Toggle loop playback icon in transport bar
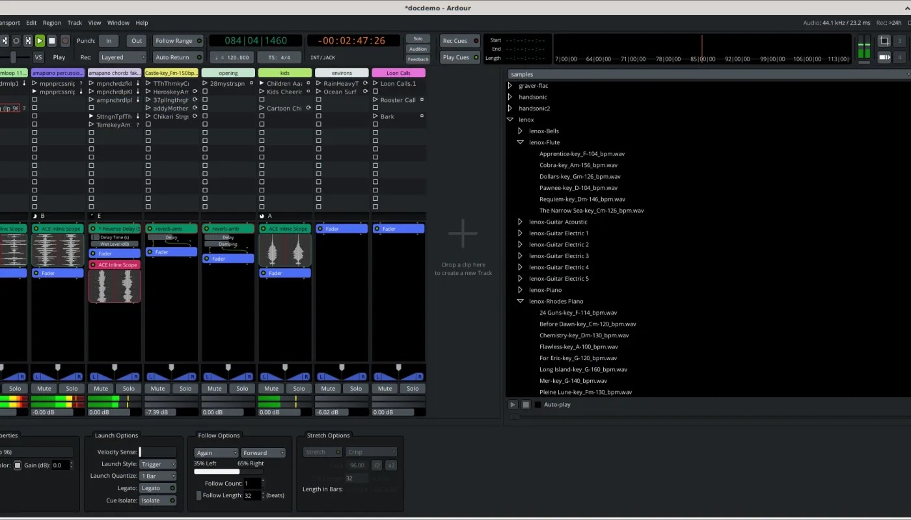Screen dimensions: 911x520 click(x=16, y=40)
